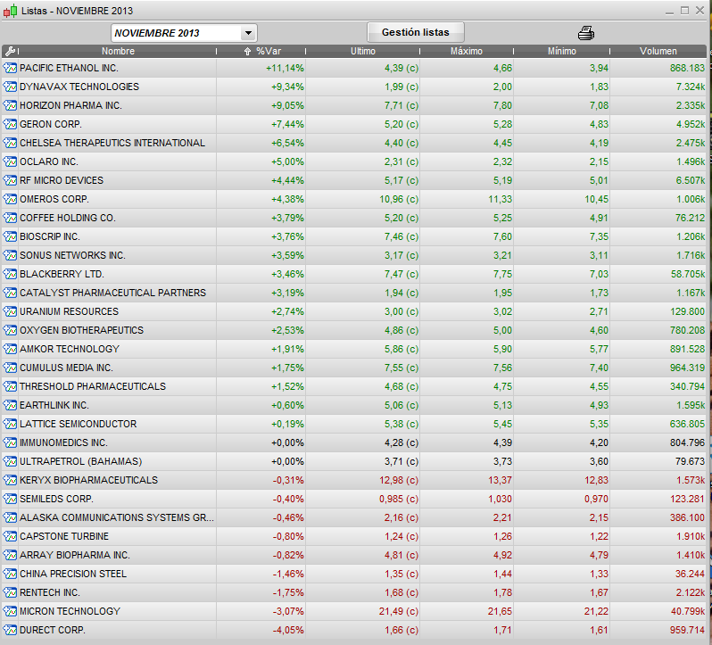The width and height of the screenshot is (712, 645).
Task: Open chart icon for SONUS NETWORKS INC.
Action: pyautogui.click(x=10, y=255)
